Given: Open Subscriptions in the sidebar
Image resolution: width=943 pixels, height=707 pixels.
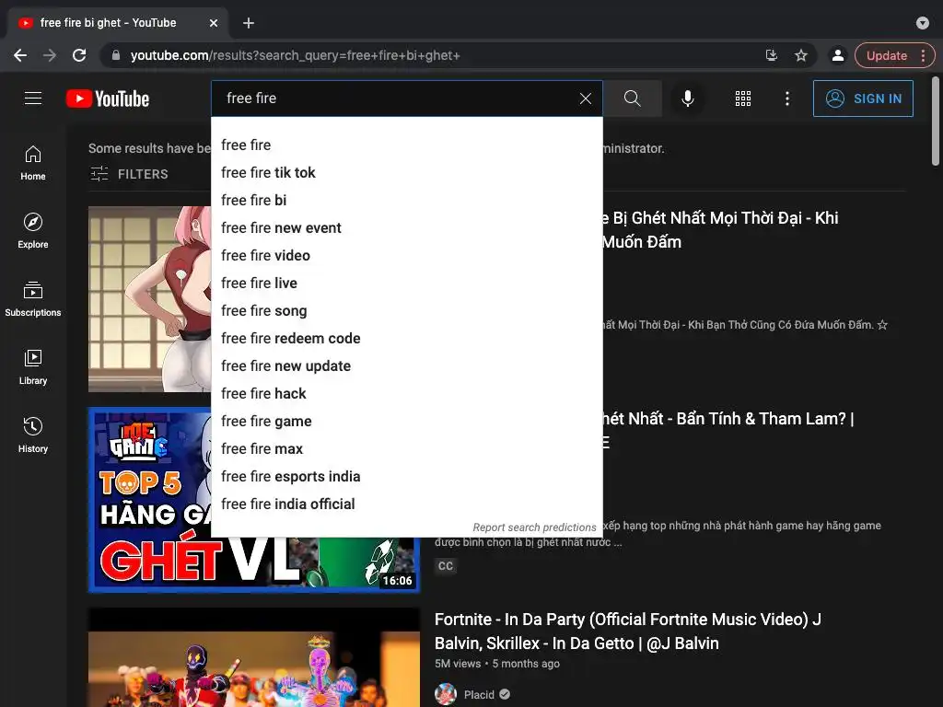Looking at the screenshot, I should point(33,299).
